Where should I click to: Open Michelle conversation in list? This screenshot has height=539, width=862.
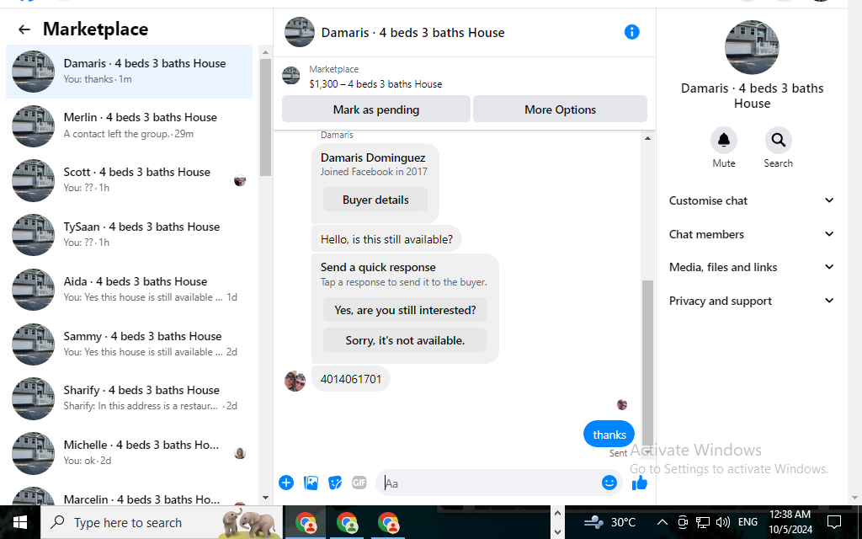(x=129, y=453)
